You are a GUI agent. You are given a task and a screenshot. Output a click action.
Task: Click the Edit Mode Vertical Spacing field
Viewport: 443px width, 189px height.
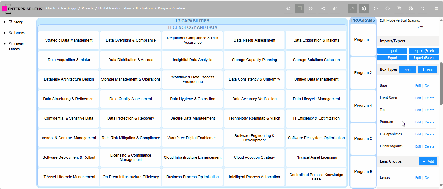click(x=425, y=27)
